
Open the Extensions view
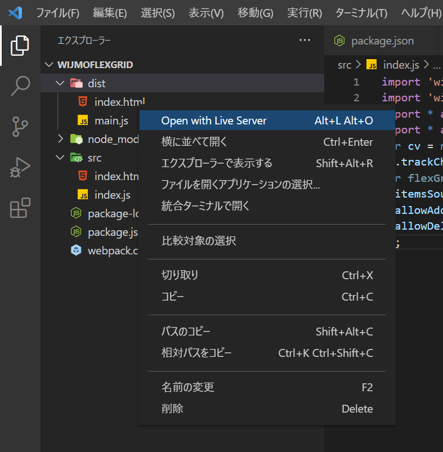click(20, 208)
